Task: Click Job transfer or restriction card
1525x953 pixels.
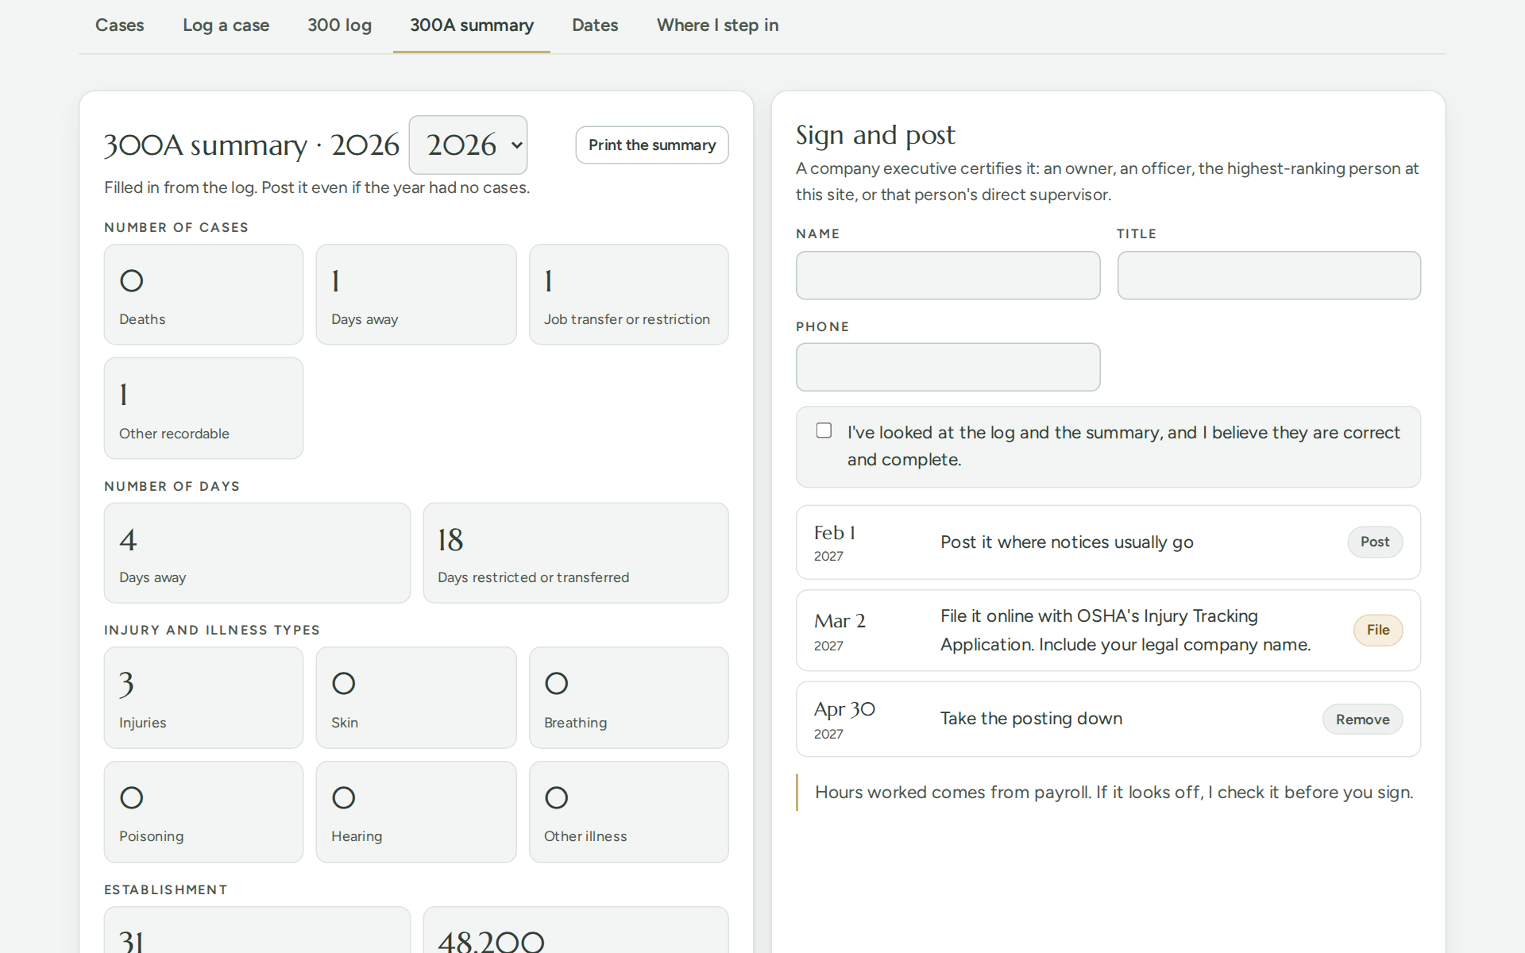Action: [628, 295]
